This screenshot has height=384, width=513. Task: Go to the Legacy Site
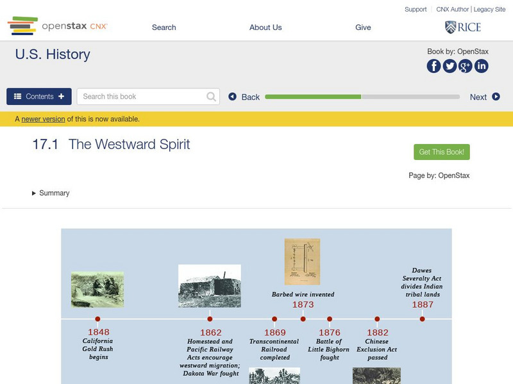coord(489,9)
